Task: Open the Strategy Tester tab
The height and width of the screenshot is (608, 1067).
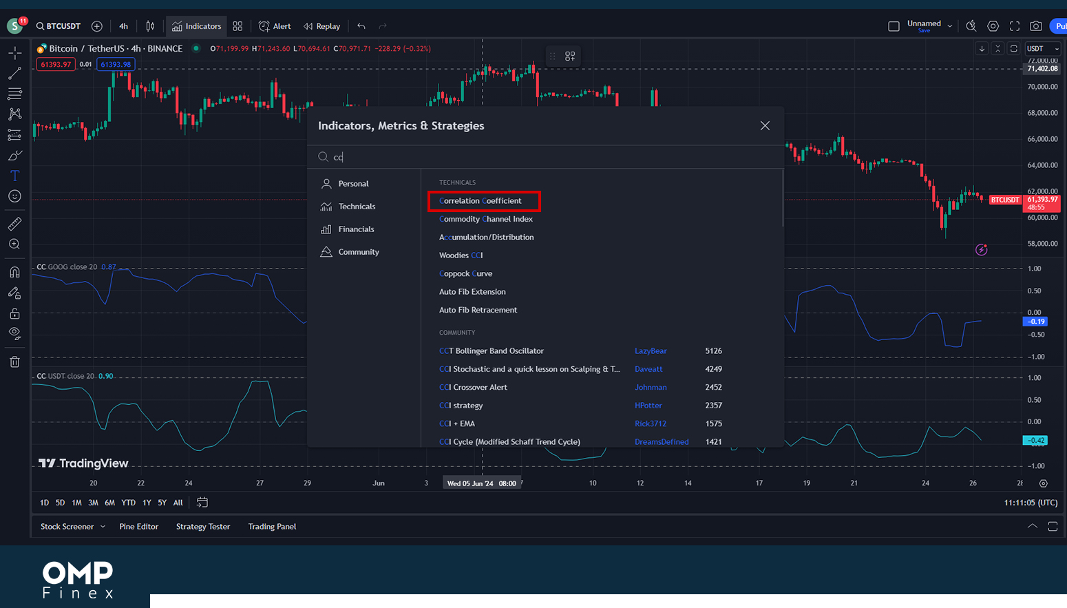Action: [203, 527]
